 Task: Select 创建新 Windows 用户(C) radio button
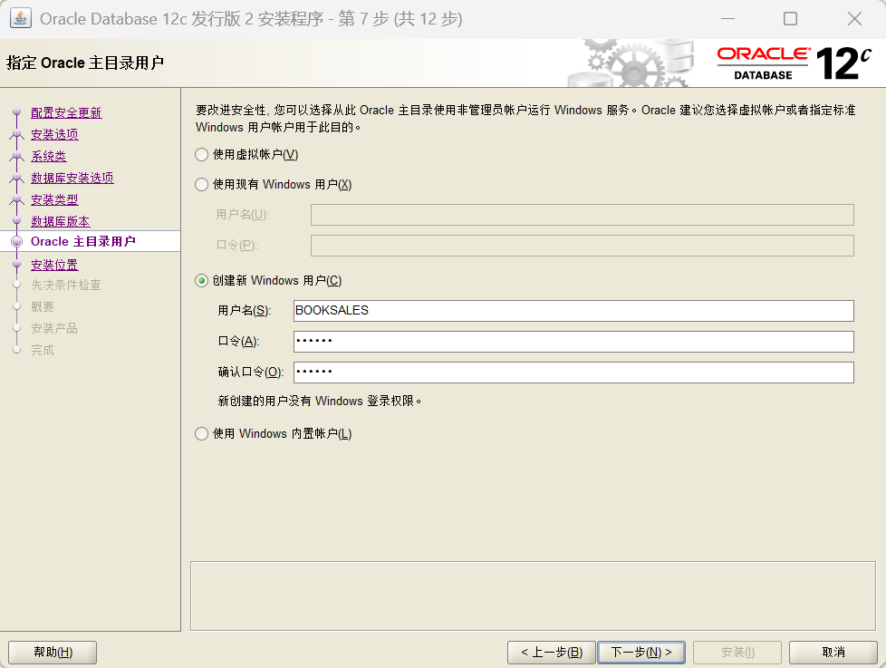(x=201, y=280)
